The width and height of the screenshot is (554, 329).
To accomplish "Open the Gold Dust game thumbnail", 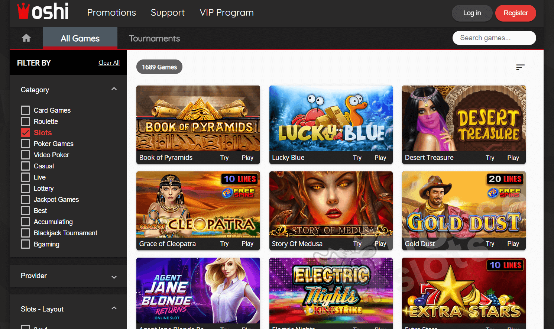I will [x=464, y=204].
